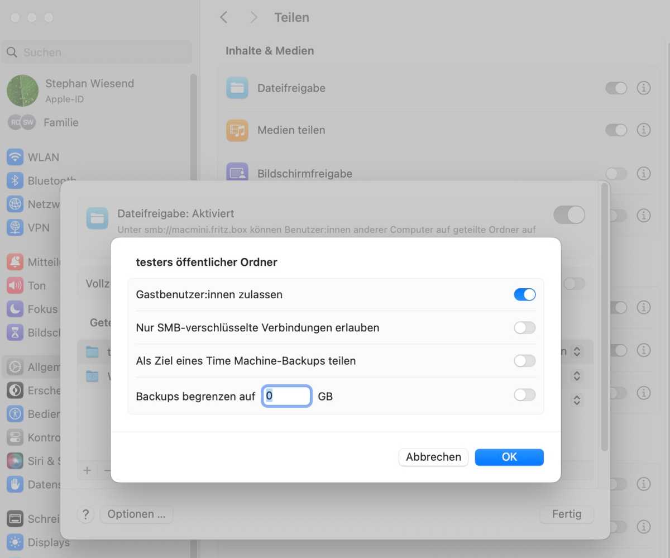This screenshot has height=558, width=670.
Task: Open Stephan Wiesend Apple-ID entry
Action: tap(89, 90)
